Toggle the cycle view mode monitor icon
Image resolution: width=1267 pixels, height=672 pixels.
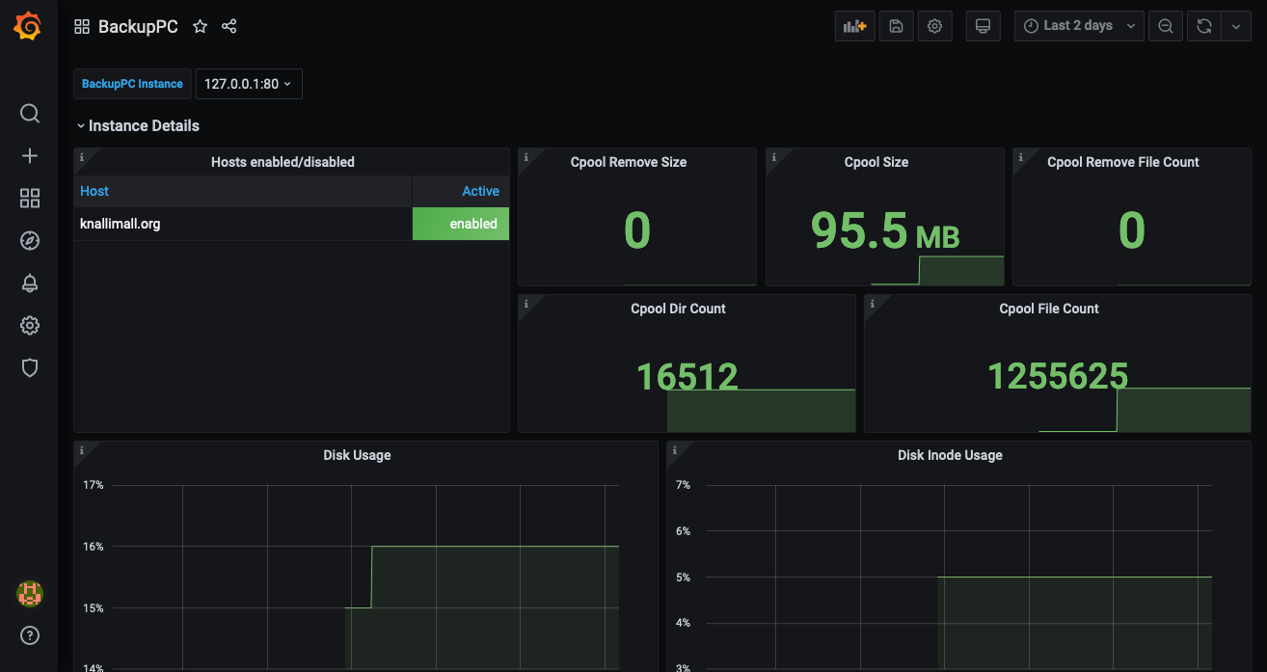click(x=983, y=27)
